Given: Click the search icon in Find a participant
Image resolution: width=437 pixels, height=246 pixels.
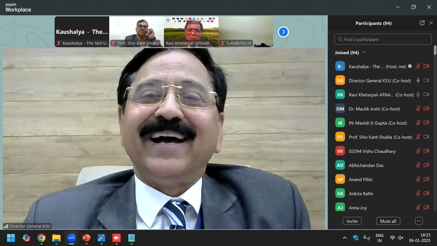Looking at the screenshot, I should coord(340,39).
